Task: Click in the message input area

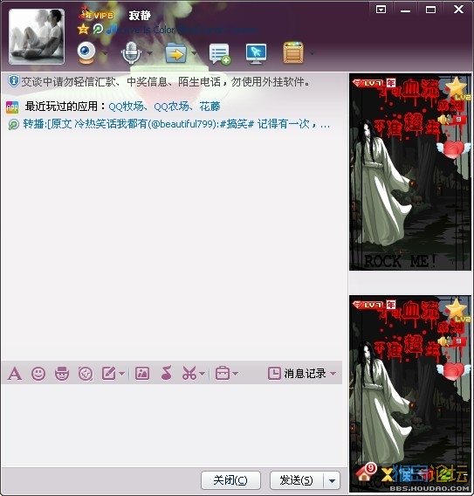Action: (172, 425)
